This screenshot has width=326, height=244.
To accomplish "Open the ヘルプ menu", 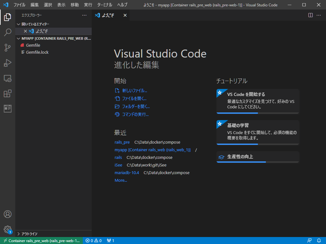I will (122, 5).
